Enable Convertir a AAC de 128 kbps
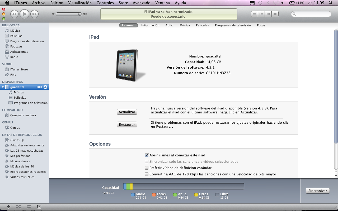 click(147, 174)
